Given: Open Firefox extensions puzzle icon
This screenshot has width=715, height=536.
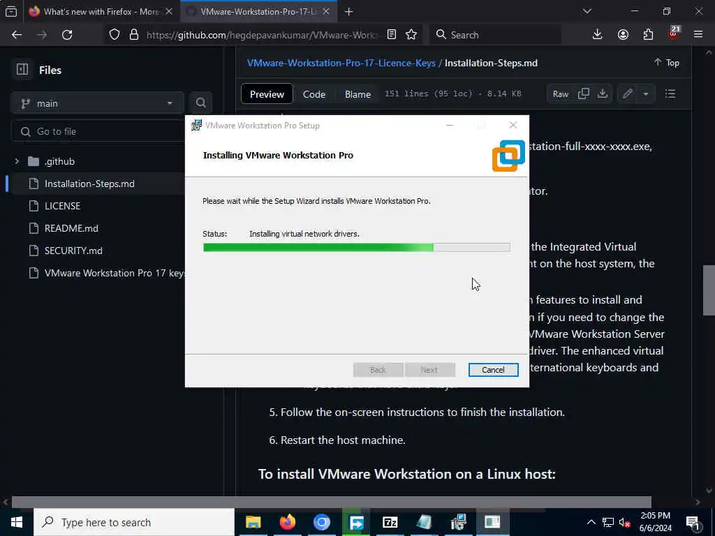Looking at the screenshot, I should pyautogui.click(x=648, y=35).
